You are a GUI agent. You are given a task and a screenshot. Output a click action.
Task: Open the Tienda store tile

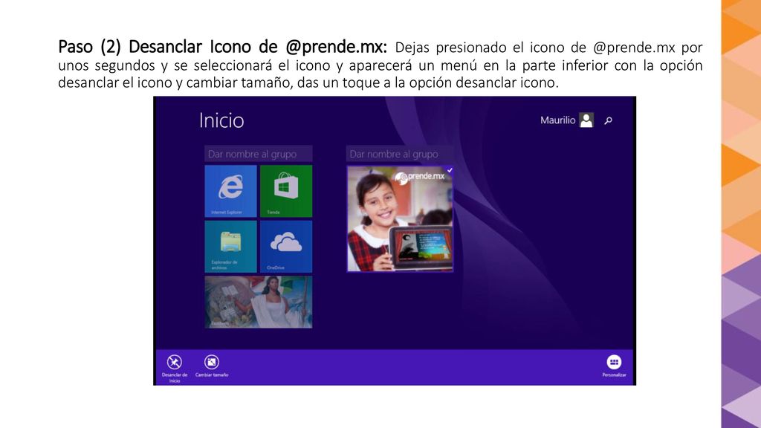(286, 191)
